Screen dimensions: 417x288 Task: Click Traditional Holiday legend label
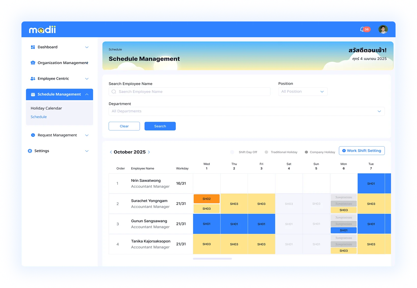click(284, 152)
